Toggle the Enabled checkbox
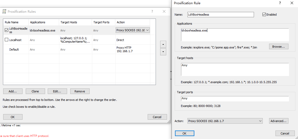The width and height of the screenshot is (298, 139). click(264, 15)
